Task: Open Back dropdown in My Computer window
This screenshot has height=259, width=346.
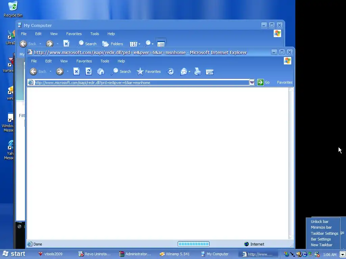Action: click(40, 44)
